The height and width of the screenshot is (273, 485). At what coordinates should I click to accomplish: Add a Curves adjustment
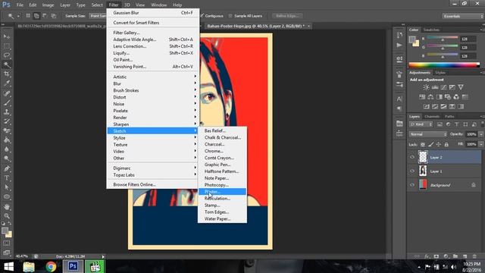(443, 87)
